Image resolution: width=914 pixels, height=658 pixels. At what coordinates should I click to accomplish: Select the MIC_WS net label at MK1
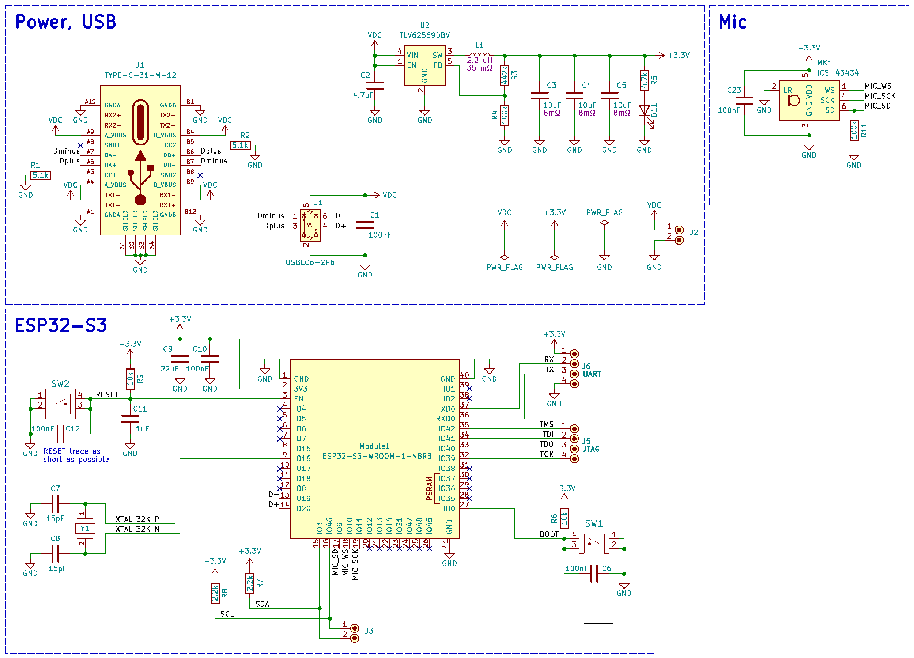(x=878, y=86)
